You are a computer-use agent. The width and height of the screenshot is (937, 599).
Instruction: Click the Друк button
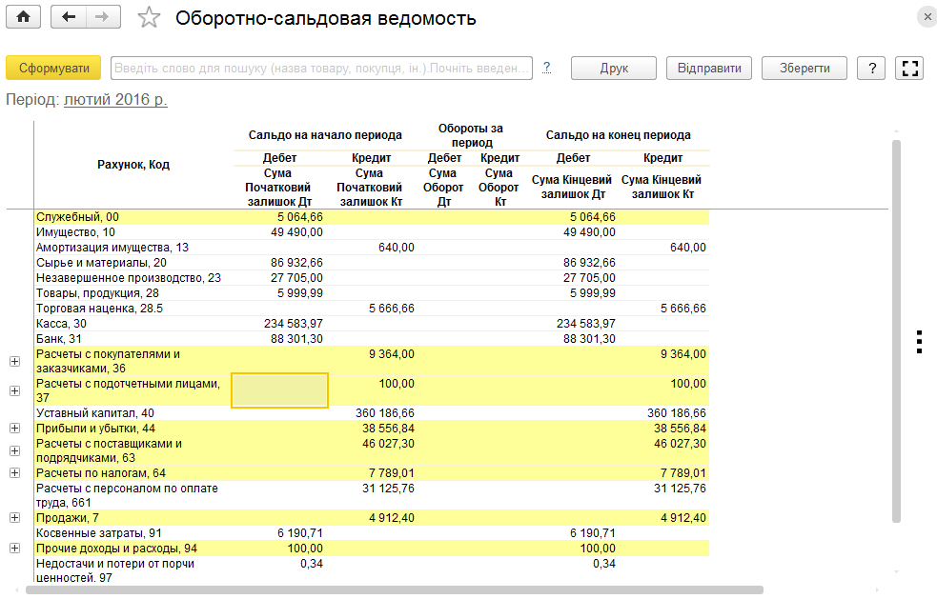click(614, 68)
